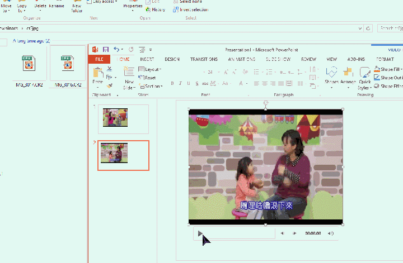Open the video FORMAT ribbon tab
403x263 pixels.
385,59
